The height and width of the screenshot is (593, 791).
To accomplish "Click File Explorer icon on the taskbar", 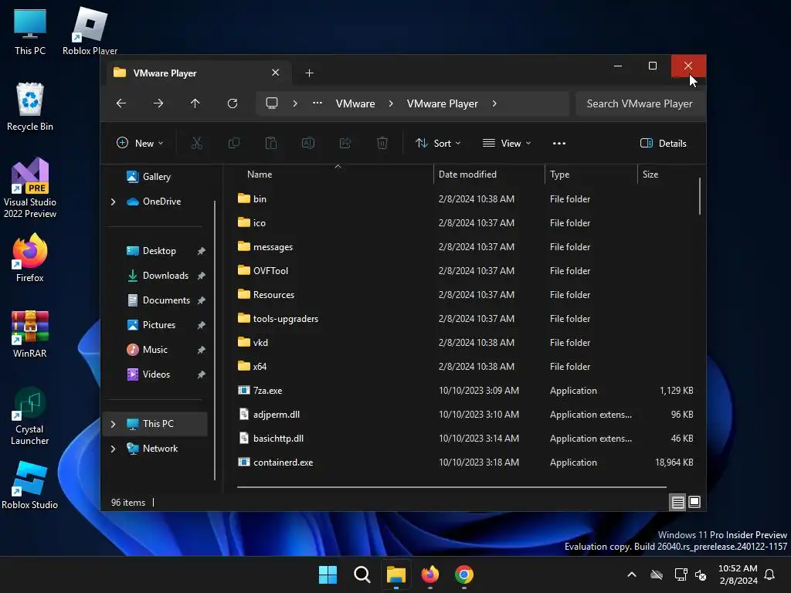I will coord(396,574).
